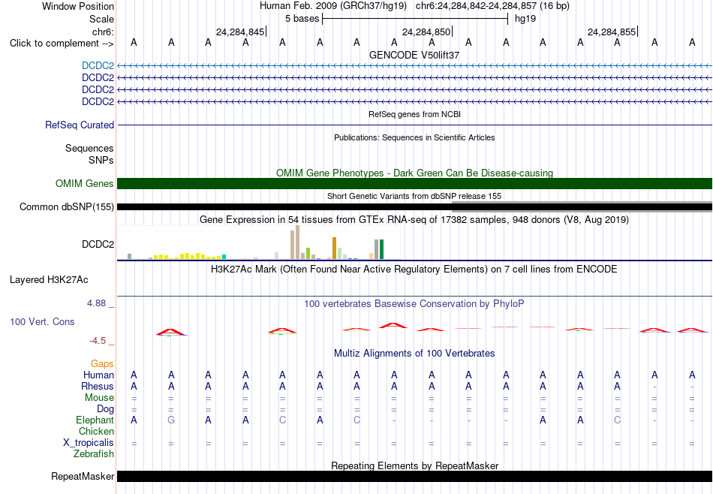This screenshot has height=494, width=713.
Task: Click the 4.88 PhyloP upper scale value
Action: tap(96, 303)
